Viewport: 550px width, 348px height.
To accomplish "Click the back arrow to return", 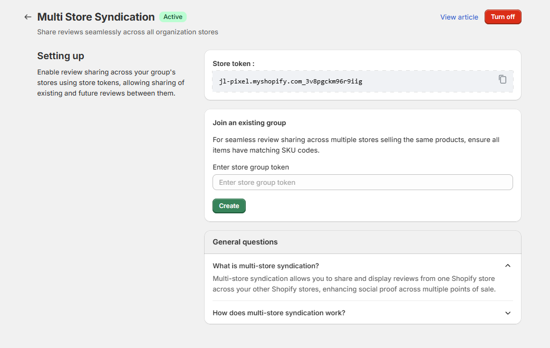I will point(27,16).
